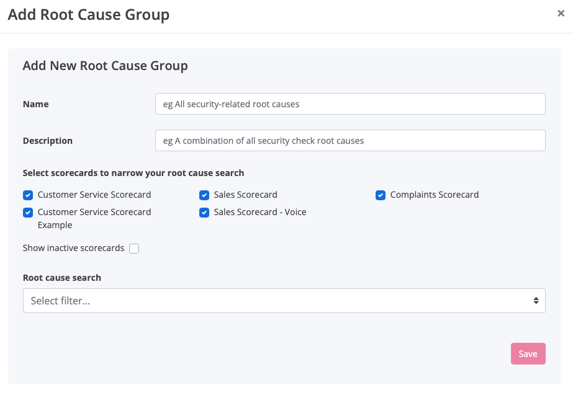The width and height of the screenshot is (573, 393).
Task: Close the Add Root Cause Group dialog
Action: [x=561, y=14]
